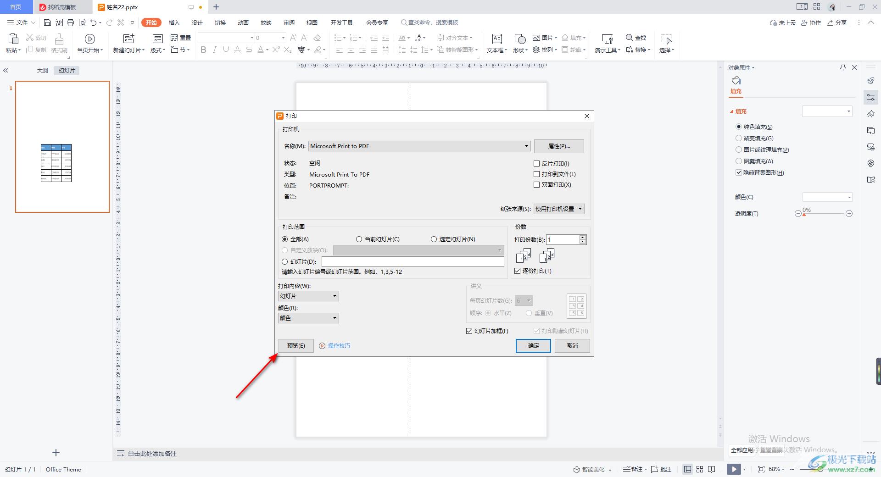Enable the reverse print checkbox (反片打印)
Viewport: 881px width, 477px height.
point(536,163)
